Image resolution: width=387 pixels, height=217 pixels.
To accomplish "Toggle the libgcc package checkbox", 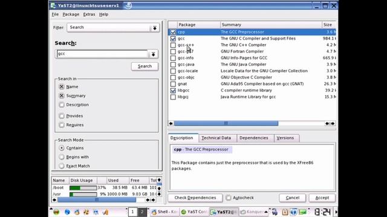I will pyautogui.click(x=173, y=90).
